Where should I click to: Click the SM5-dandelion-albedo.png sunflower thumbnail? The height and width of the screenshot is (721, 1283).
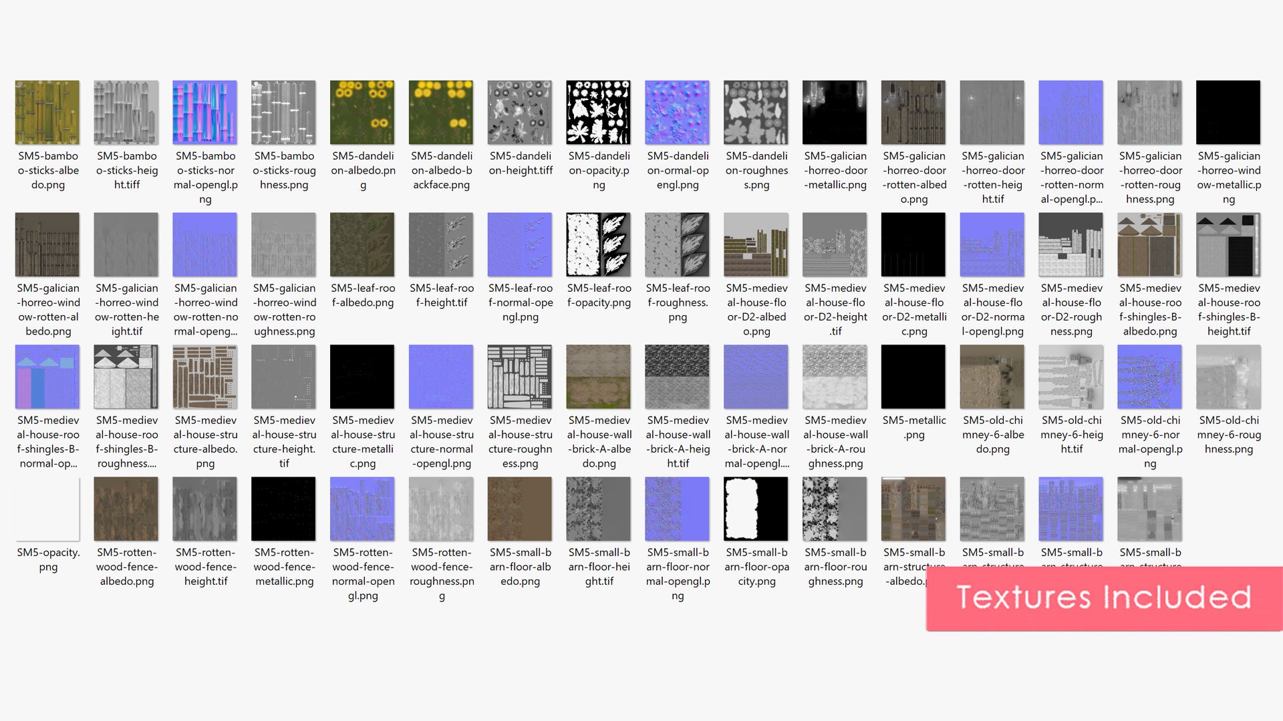click(362, 112)
